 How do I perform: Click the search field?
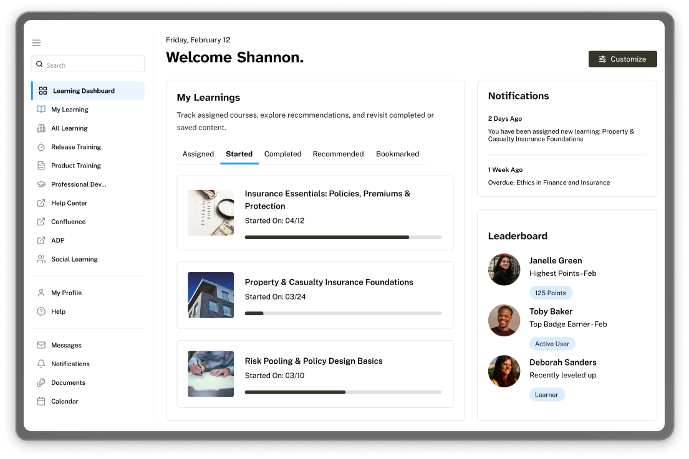click(x=87, y=64)
